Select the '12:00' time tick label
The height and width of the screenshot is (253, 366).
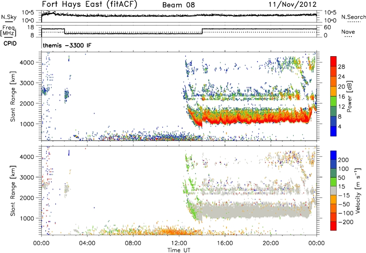[x=179, y=243]
